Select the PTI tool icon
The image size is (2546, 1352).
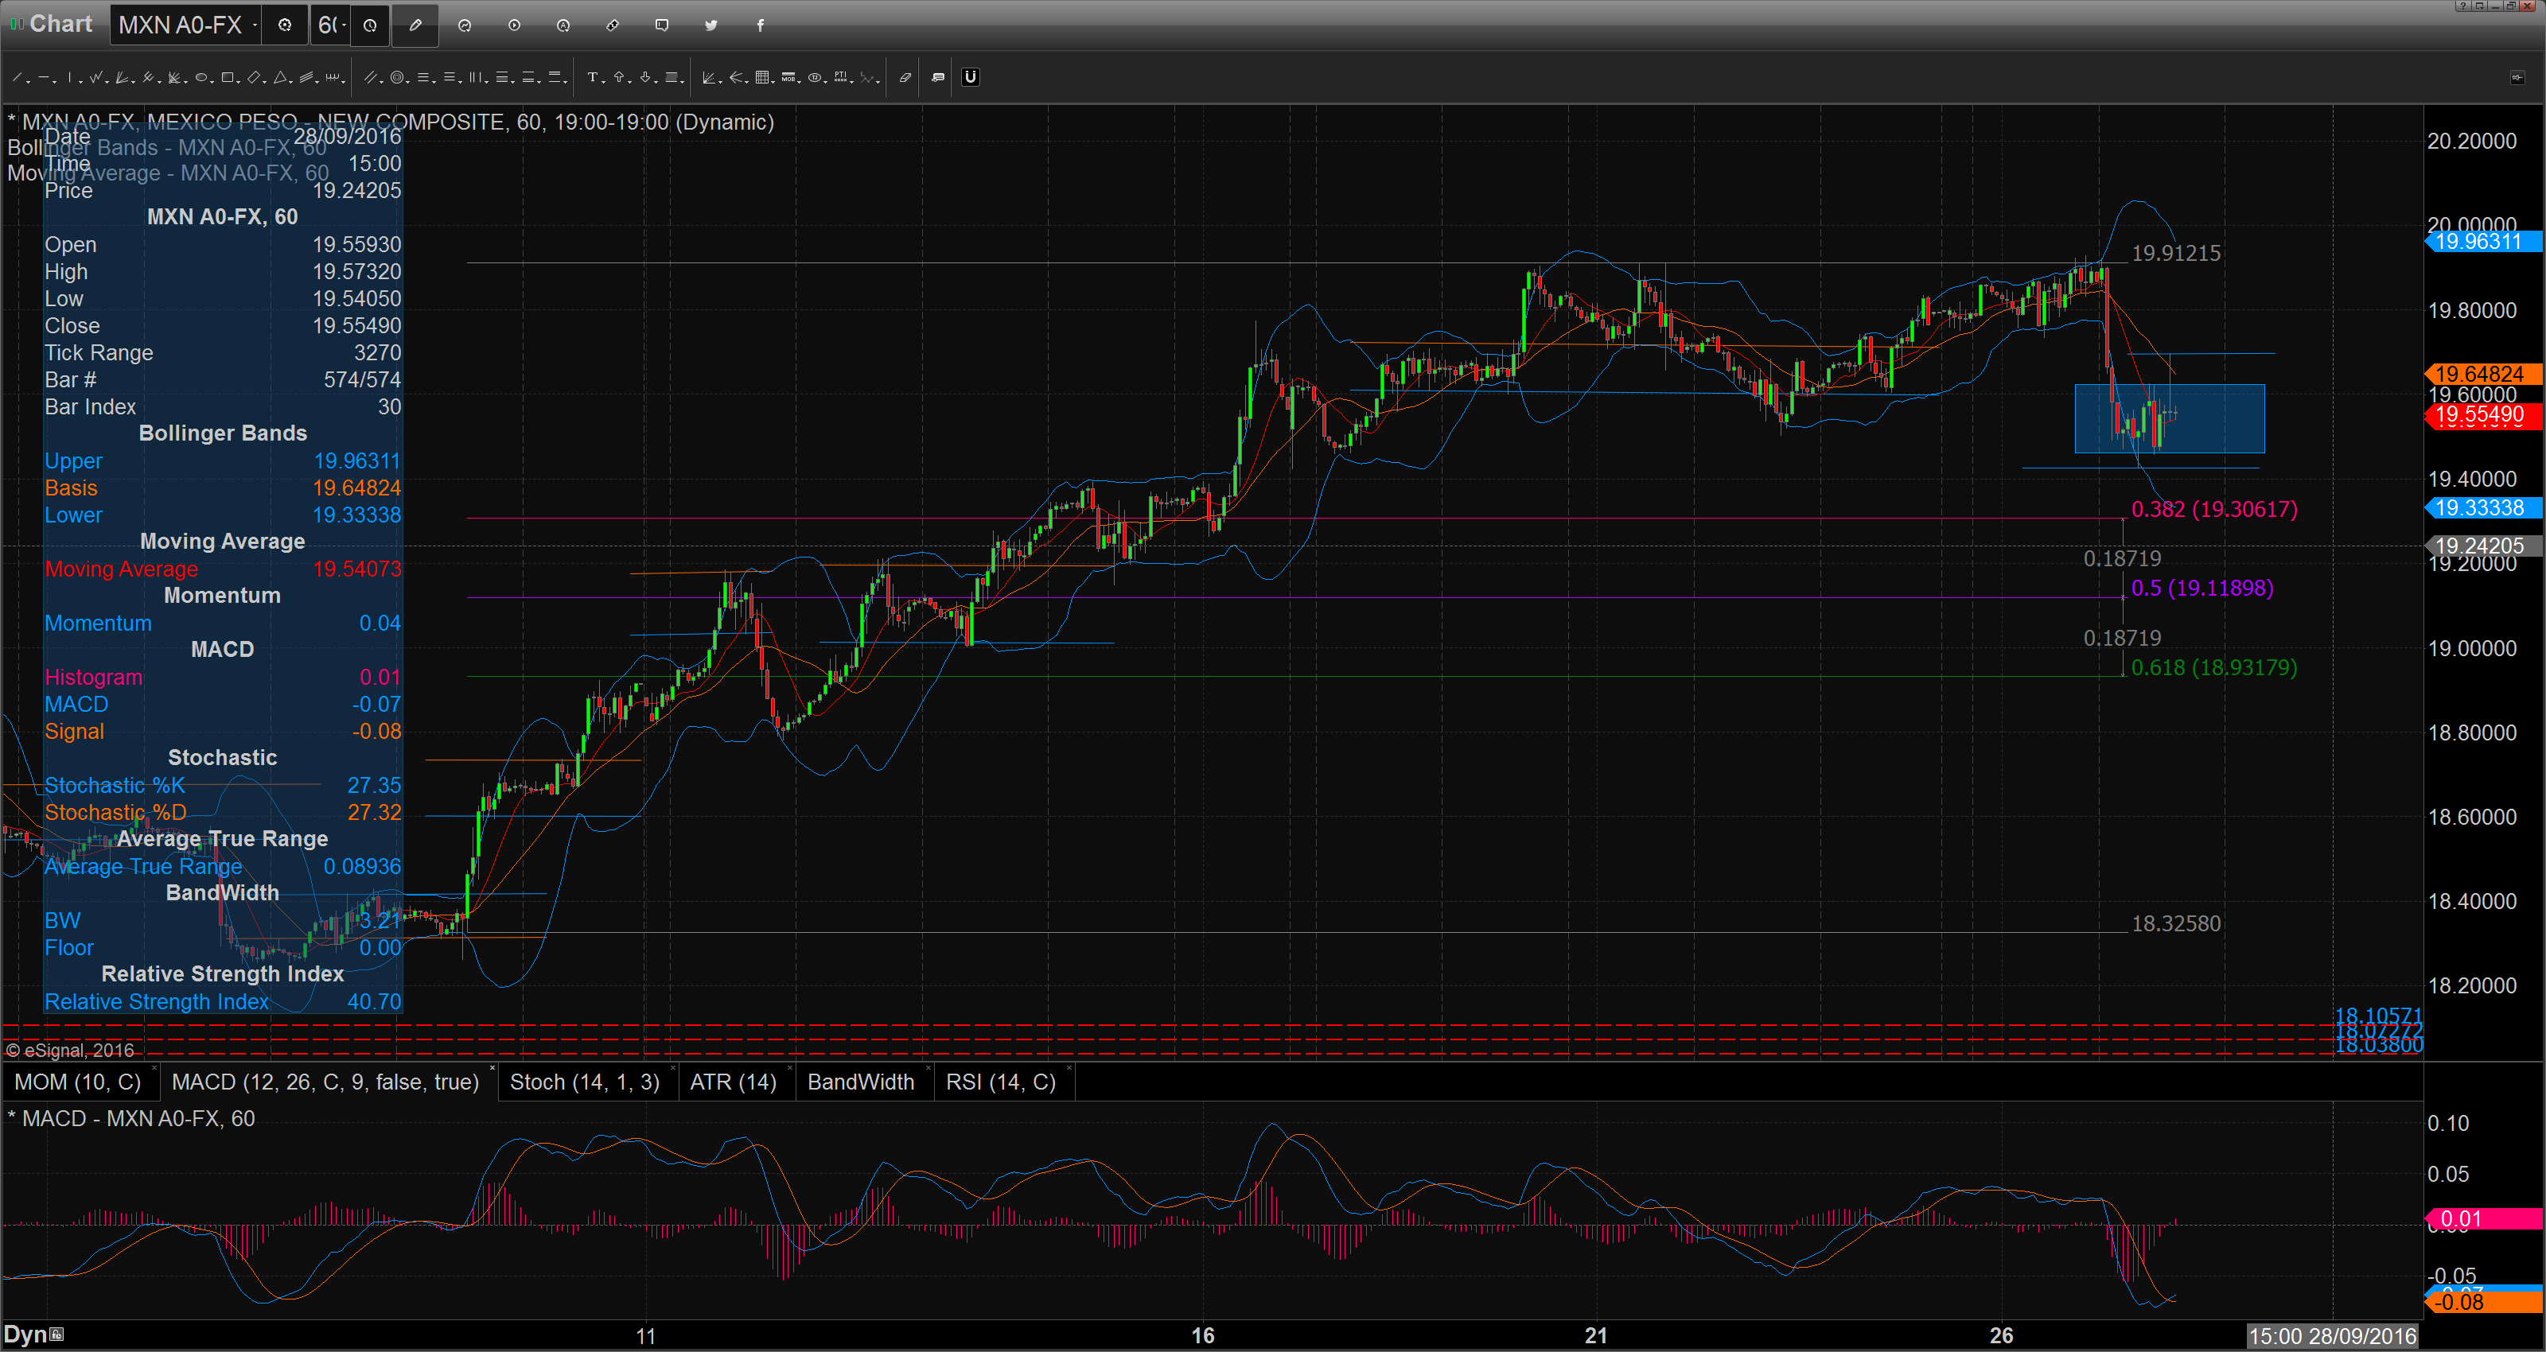coord(840,77)
